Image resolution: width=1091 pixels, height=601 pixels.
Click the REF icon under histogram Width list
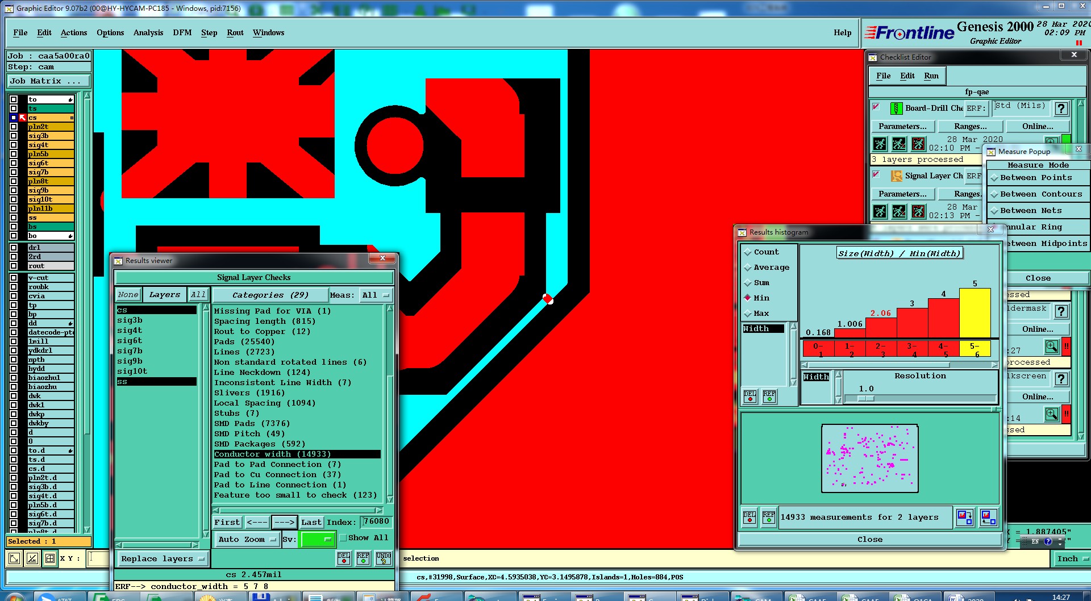coord(769,396)
